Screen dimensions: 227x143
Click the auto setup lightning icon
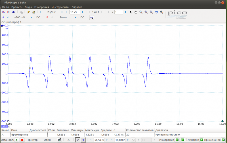coord(28,12)
